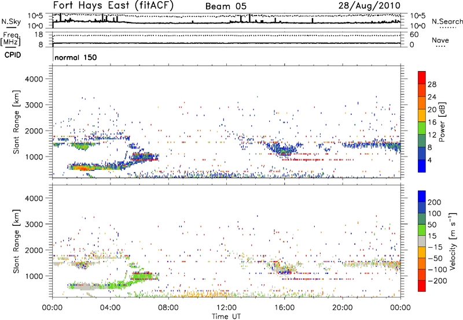
Task: Click the "4" label on power colorbar
Action: tap(429, 160)
